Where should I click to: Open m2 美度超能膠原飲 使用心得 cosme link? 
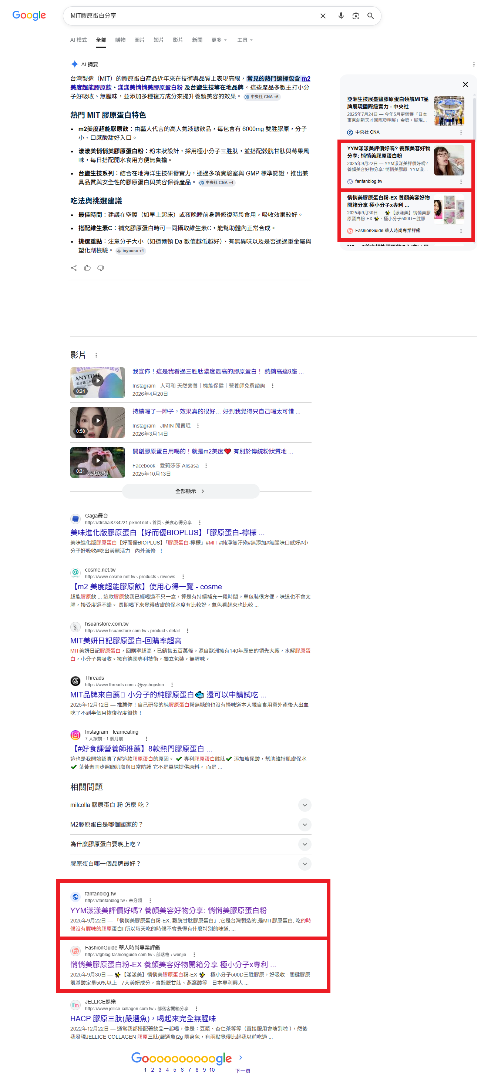146,587
